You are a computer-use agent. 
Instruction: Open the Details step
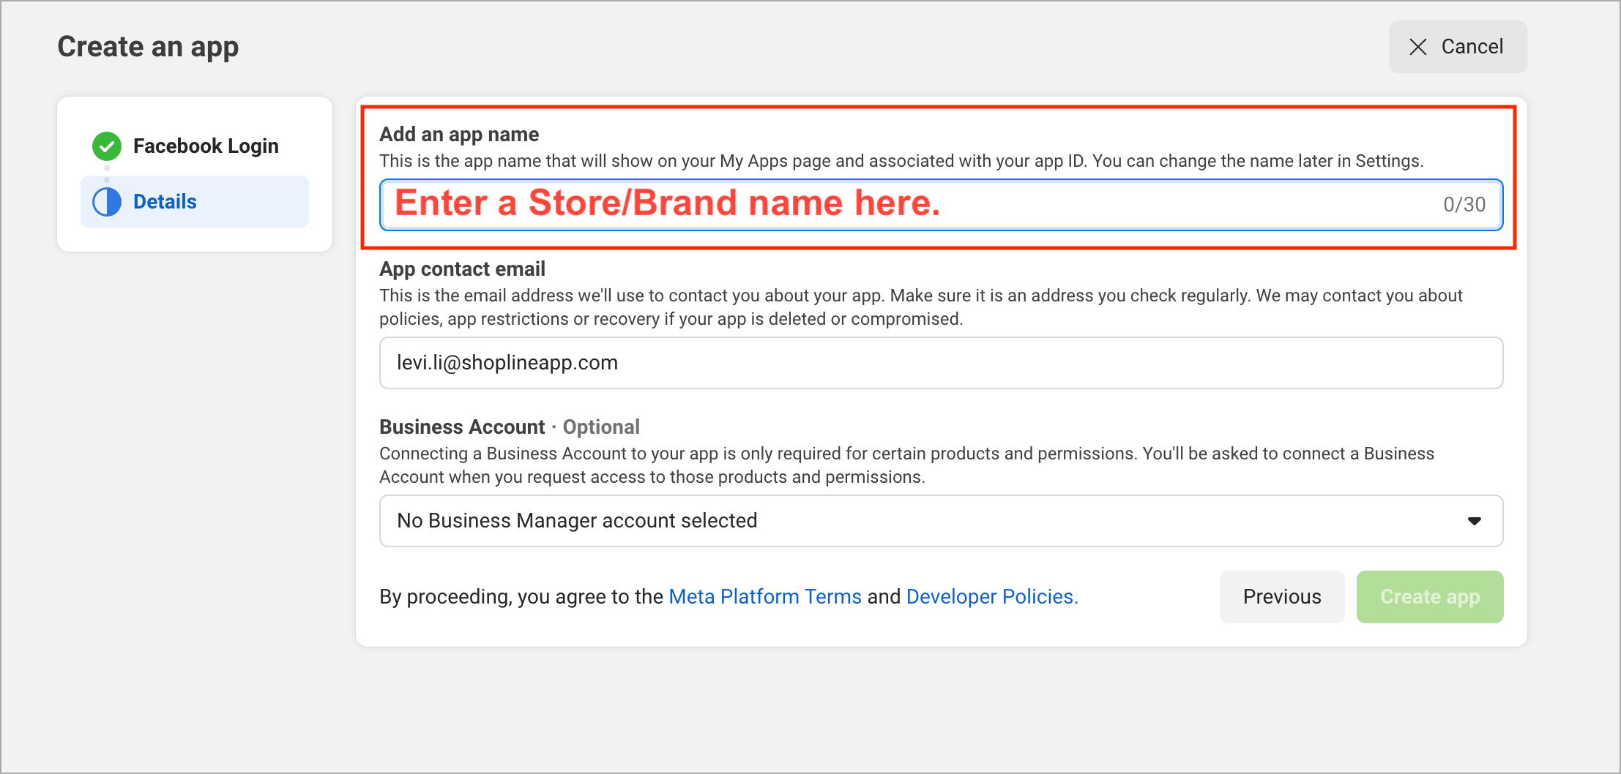195,202
